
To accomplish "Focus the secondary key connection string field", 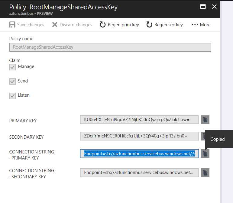I will (x=139, y=172).
